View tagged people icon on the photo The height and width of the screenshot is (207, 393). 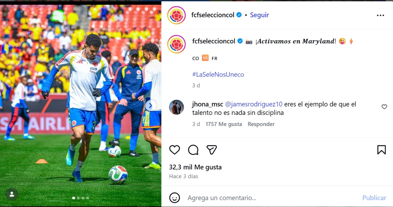[x=12, y=194]
